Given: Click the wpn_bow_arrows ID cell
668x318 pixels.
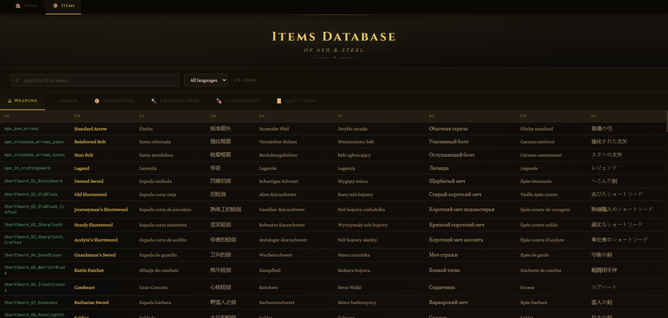Looking at the screenshot, I should (x=21, y=129).
